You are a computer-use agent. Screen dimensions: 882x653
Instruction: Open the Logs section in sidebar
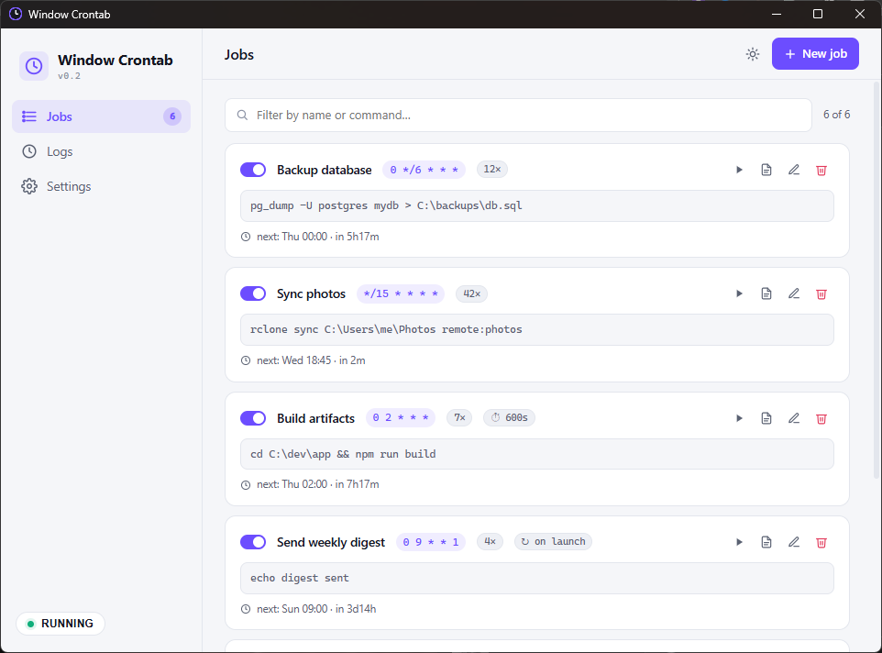[x=101, y=151]
